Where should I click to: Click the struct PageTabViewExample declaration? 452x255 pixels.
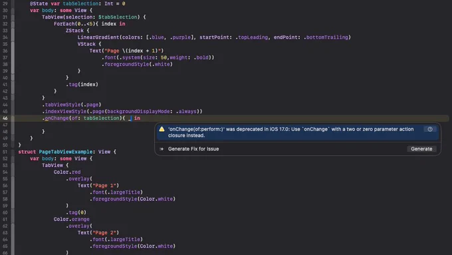(x=67, y=152)
